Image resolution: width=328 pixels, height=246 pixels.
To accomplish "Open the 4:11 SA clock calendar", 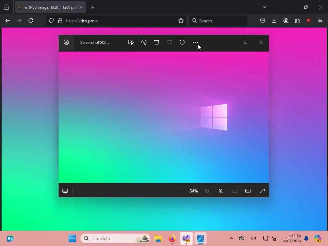I will click(x=291, y=238).
